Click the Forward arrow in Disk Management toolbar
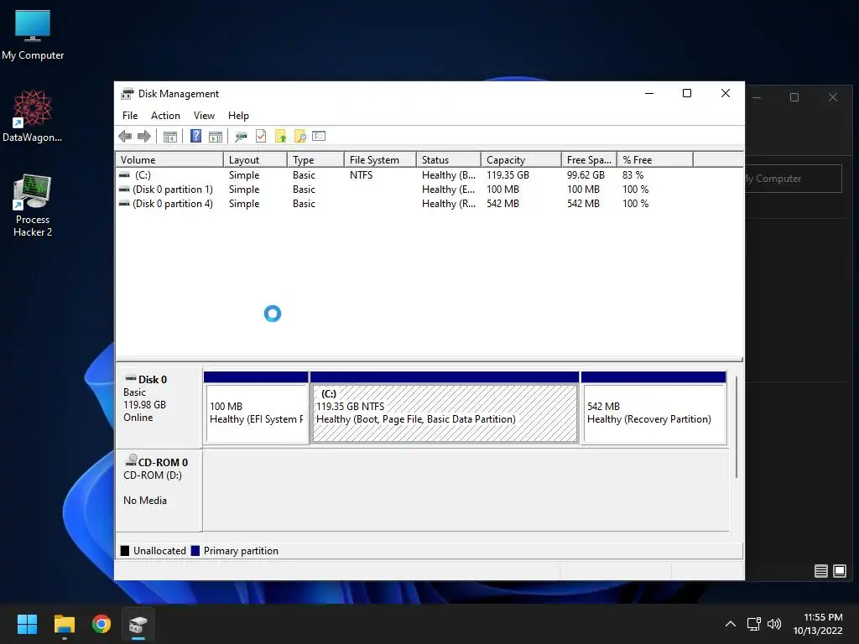The image size is (859, 644). [144, 137]
